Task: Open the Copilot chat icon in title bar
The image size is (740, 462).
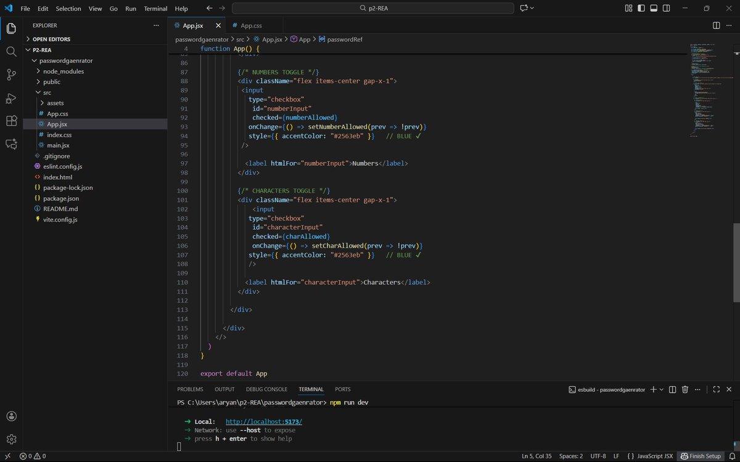Action: click(524, 8)
